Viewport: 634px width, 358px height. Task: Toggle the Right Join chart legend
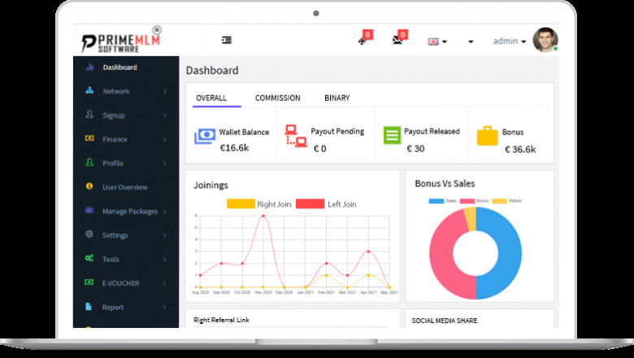pos(258,204)
